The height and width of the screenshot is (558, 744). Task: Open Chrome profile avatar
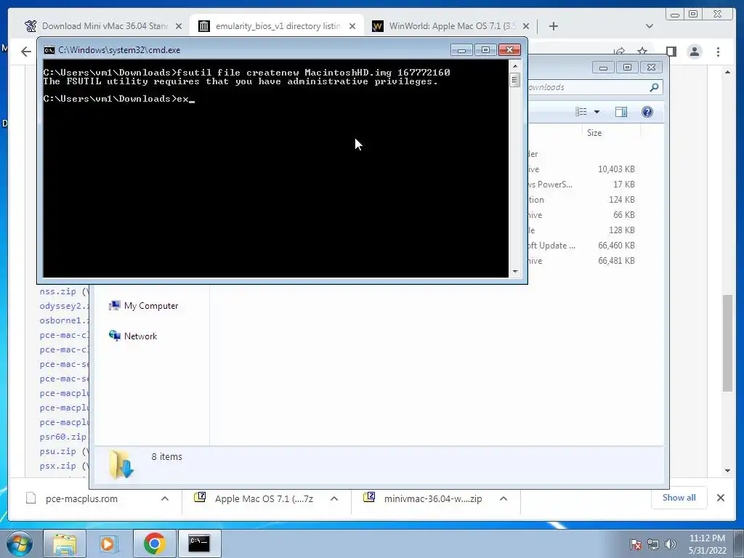click(694, 52)
